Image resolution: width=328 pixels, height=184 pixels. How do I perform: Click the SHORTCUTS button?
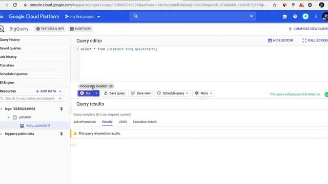coord(80,29)
